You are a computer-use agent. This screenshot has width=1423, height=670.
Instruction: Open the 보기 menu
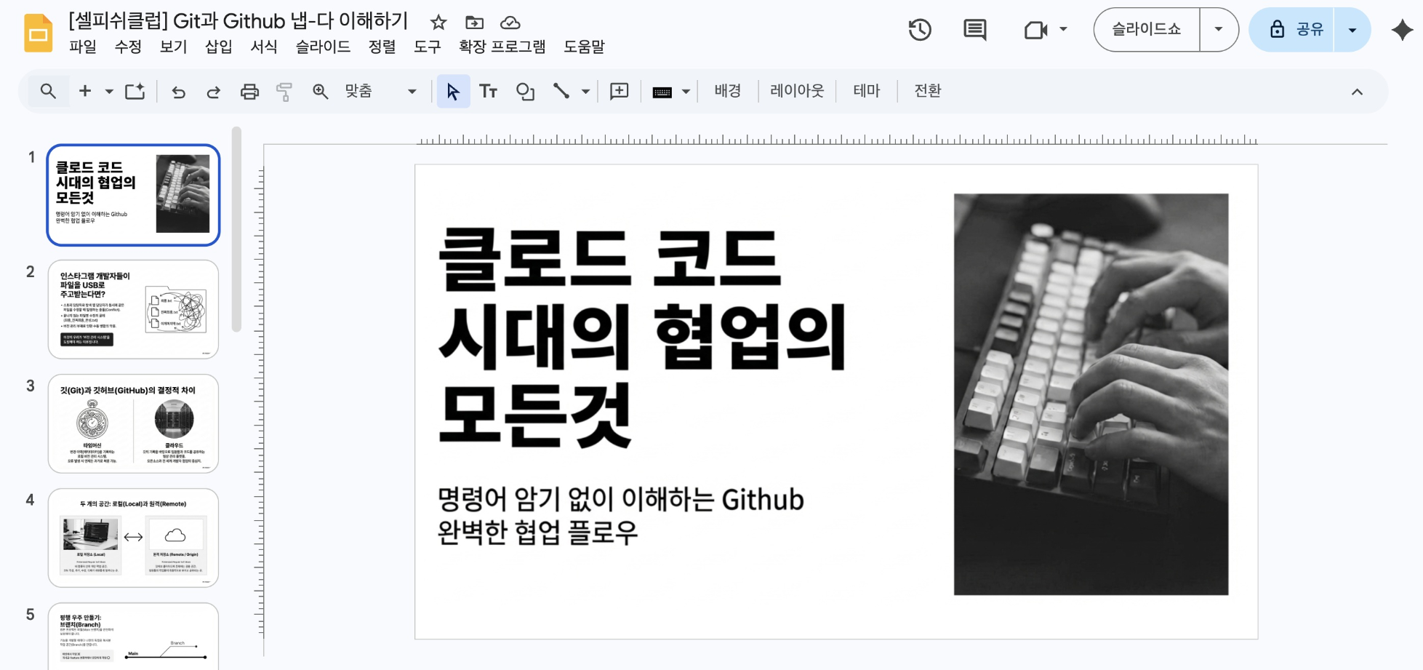tap(173, 47)
